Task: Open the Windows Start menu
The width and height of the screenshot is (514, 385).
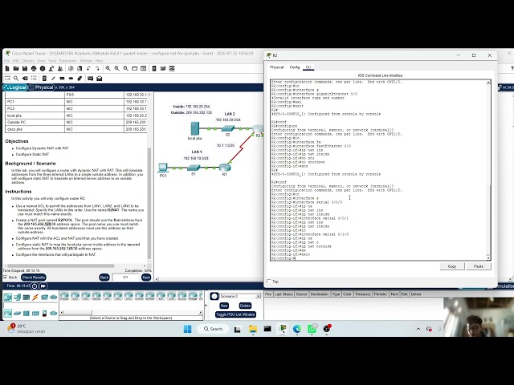Action: 187,329
